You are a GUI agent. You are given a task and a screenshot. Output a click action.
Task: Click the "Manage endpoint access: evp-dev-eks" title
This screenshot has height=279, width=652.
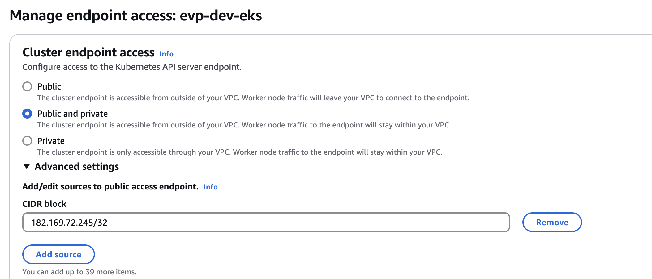pos(136,15)
